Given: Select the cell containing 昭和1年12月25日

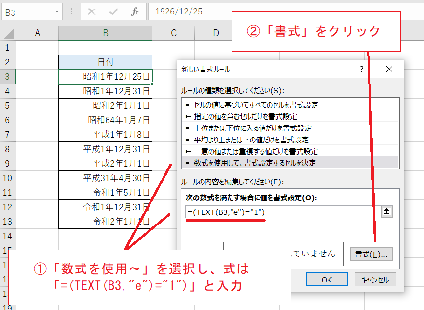Looking at the screenshot, I should 105,76.
